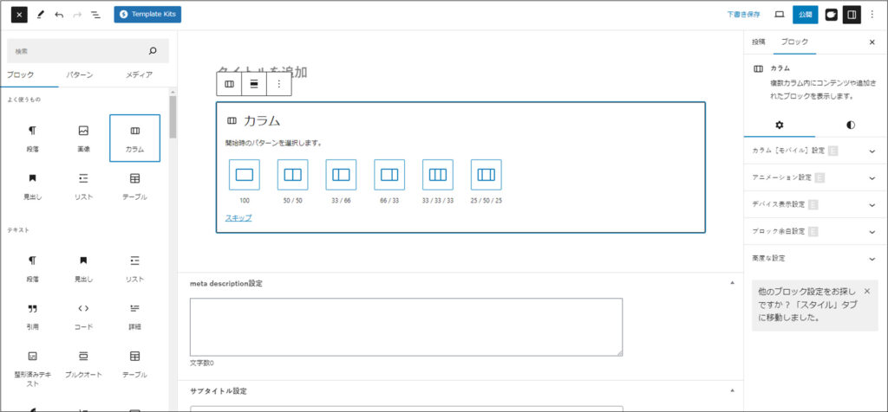Select the 50 / 50 column layout icon
Viewport: 888px width, 412px height.
coord(292,175)
